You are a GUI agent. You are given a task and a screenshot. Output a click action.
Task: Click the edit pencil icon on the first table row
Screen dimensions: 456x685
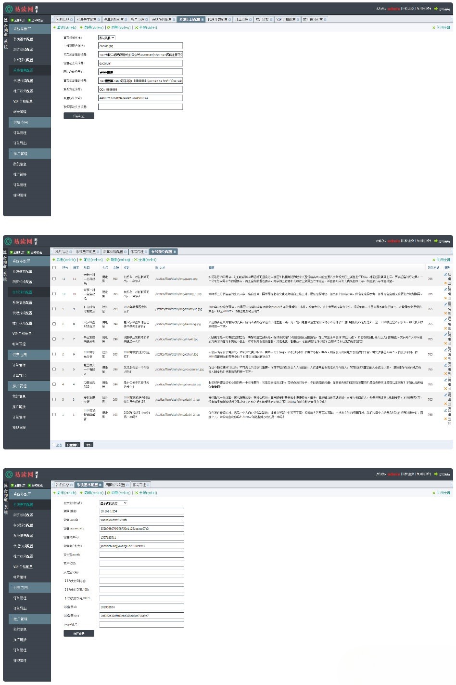coord(445,274)
